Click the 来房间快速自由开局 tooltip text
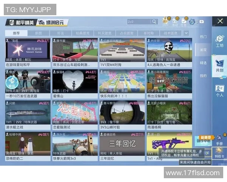The width and height of the screenshot is (227, 182). (x=195, y=162)
